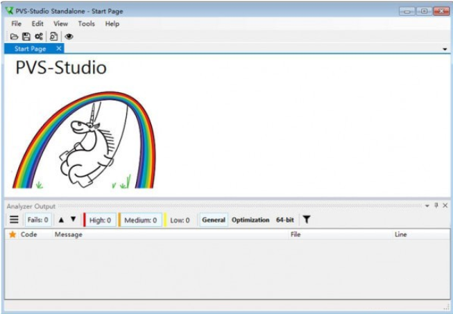Open the hamburger menu in Analyzer Output
Viewport: 453px width, 314px height.
pyautogui.click(x=14, y=220)
